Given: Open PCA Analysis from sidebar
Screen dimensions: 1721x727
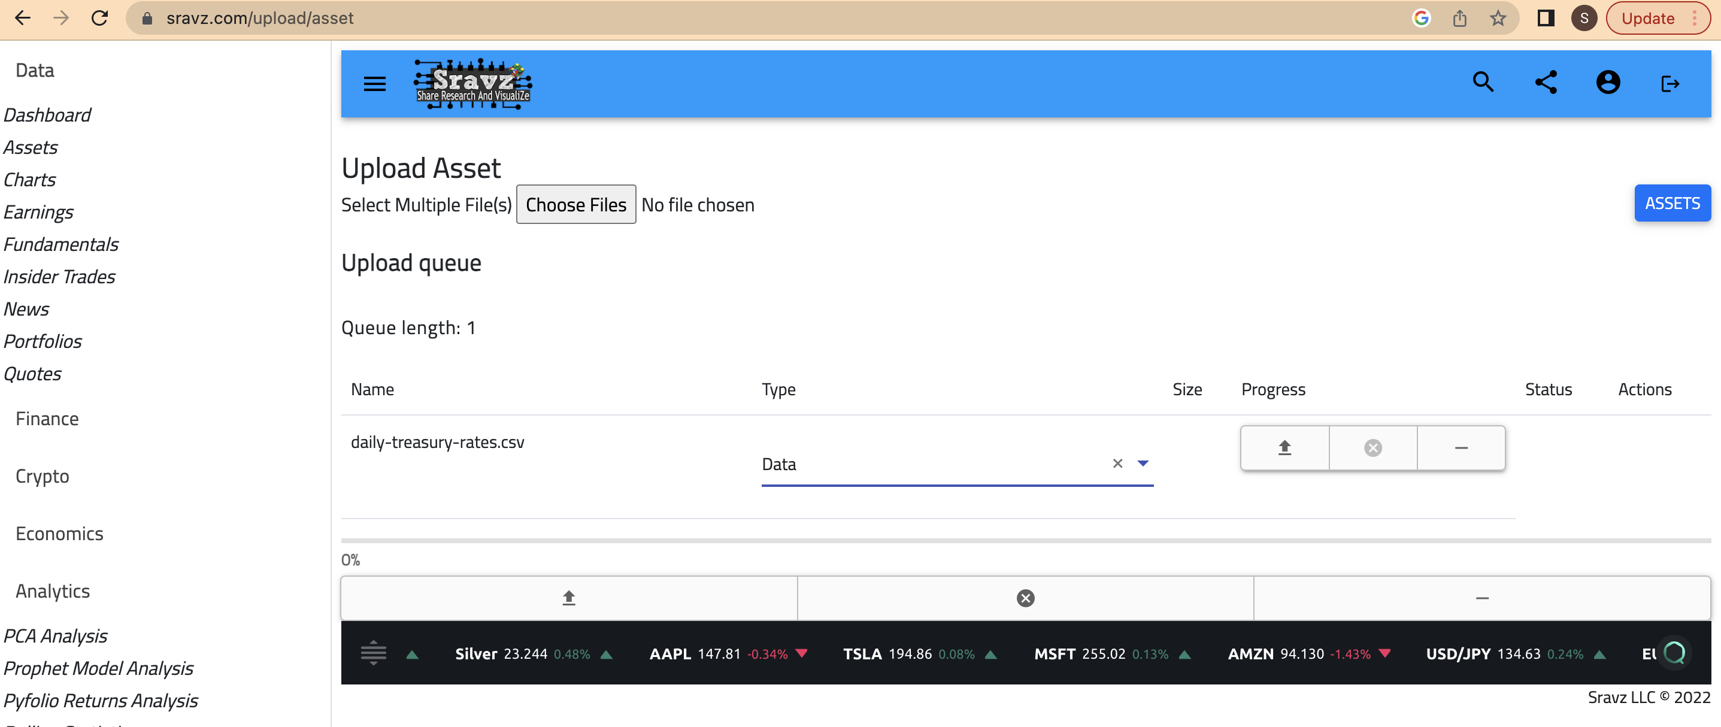Looking at the screenshot, I should (x=56, y=636).
